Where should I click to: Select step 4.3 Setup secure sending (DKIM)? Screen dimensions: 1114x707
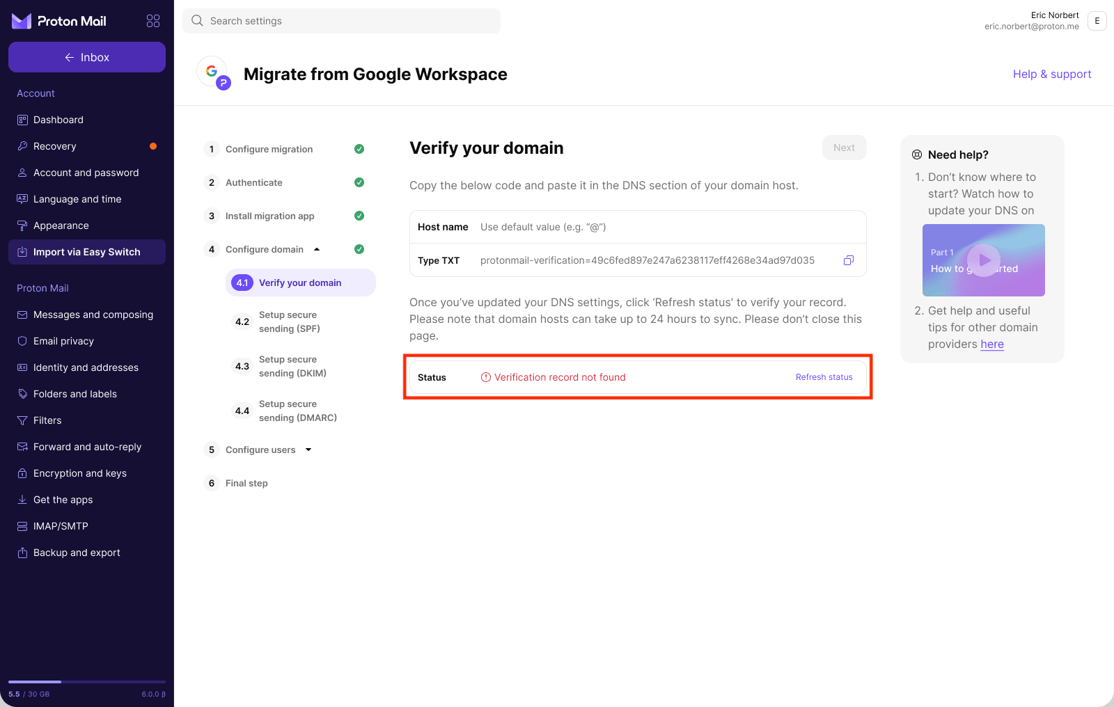(301, 366)
